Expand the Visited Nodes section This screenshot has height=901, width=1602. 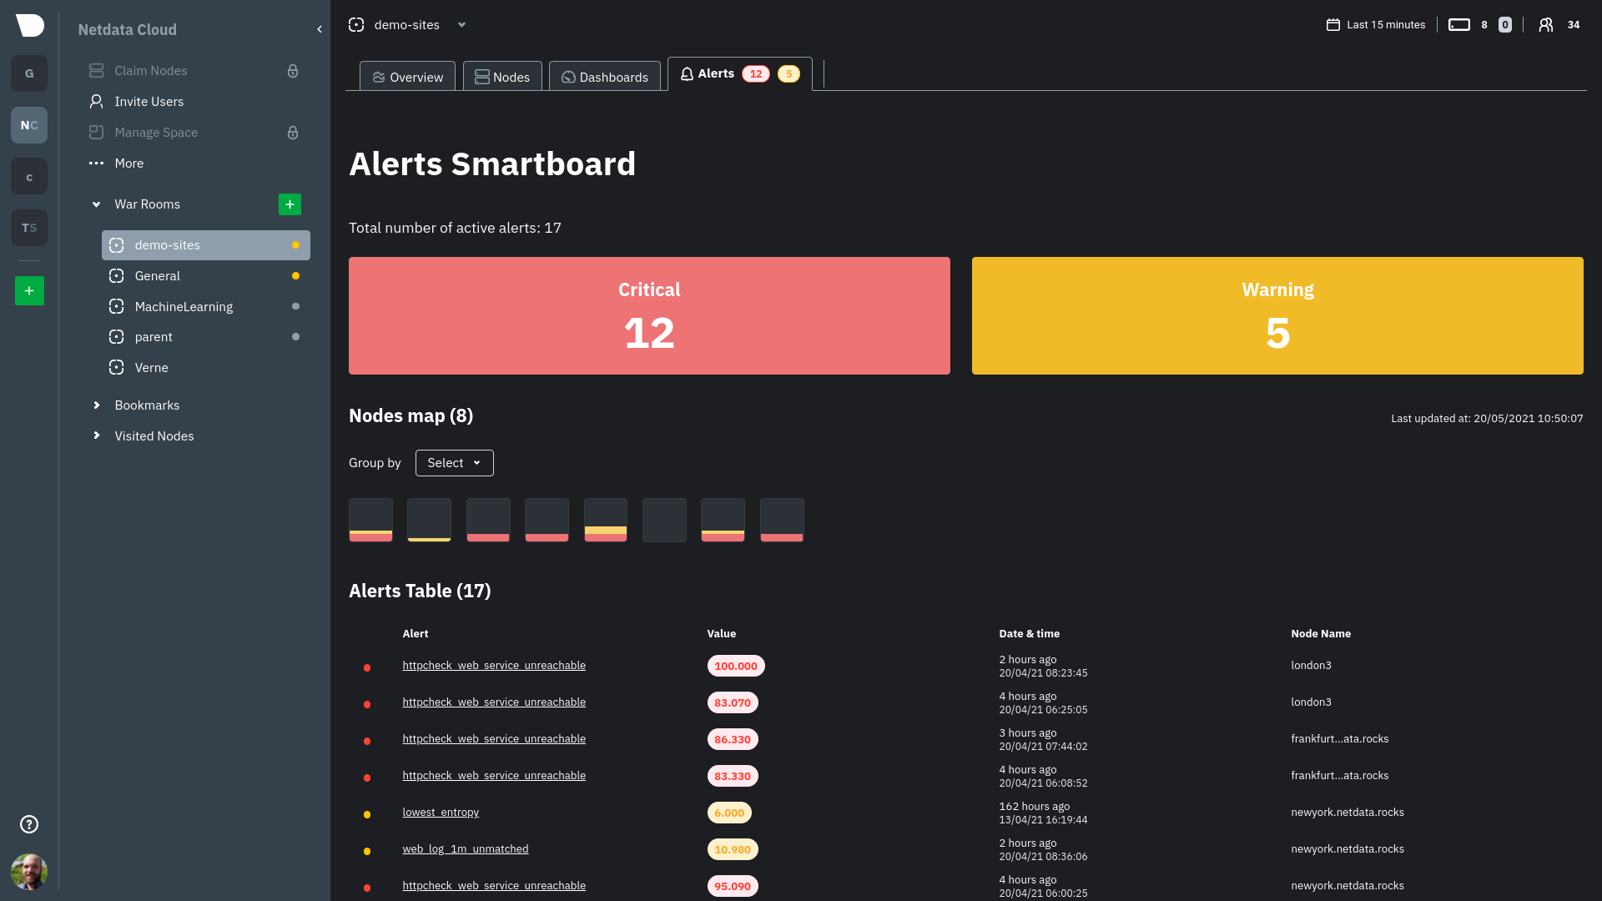coord(96,435)
